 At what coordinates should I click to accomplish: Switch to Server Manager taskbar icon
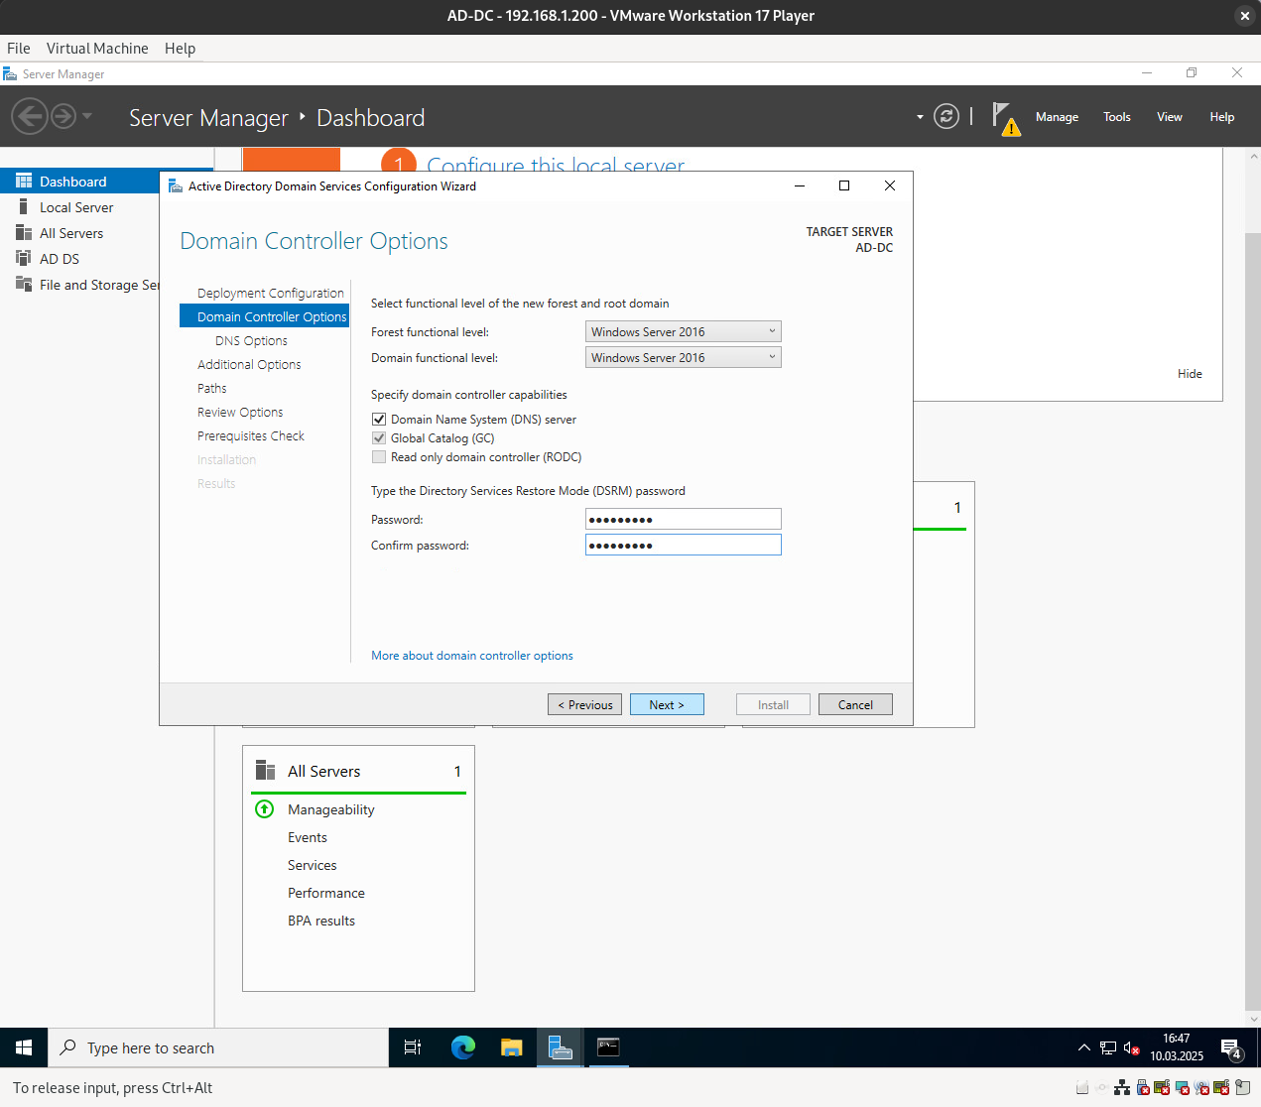click(x=560, y=1047)
